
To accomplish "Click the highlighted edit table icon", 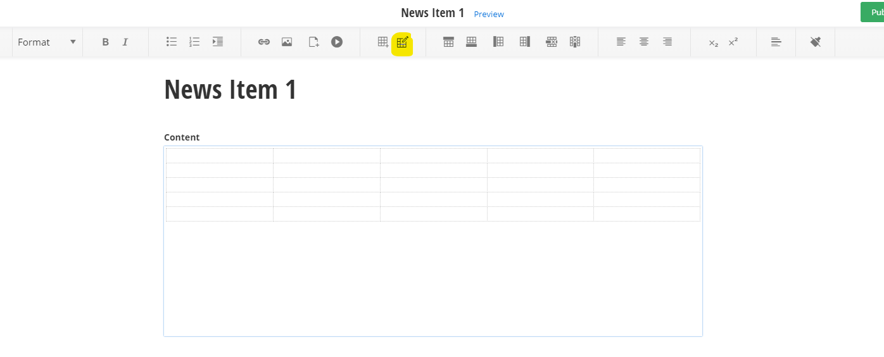I will point(402,42).
